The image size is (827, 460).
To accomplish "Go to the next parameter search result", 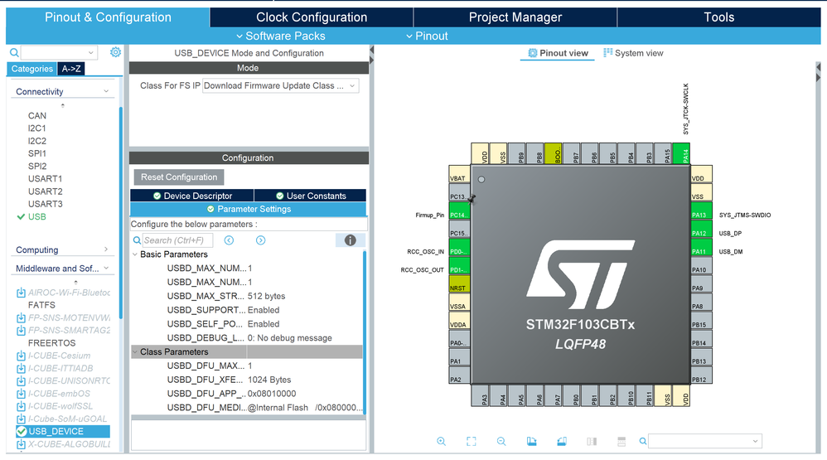I will click(260, 240).
